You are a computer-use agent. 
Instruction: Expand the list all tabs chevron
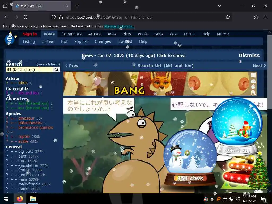coord(219,6)
